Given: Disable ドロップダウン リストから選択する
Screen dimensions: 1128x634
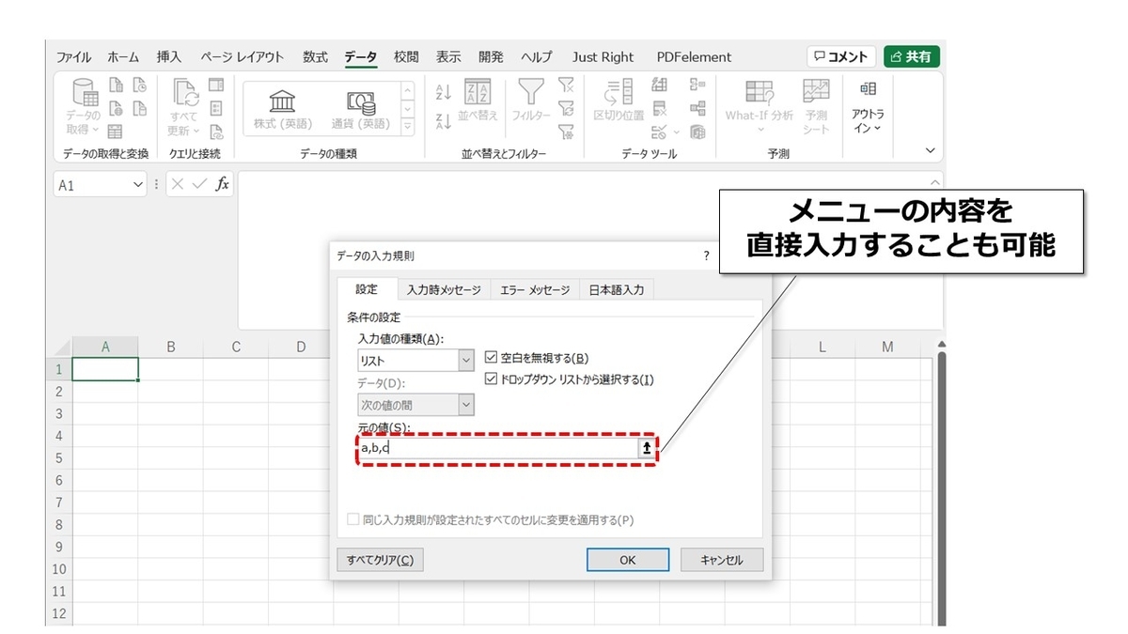Looking at the screenshot, I should (491, 379).
